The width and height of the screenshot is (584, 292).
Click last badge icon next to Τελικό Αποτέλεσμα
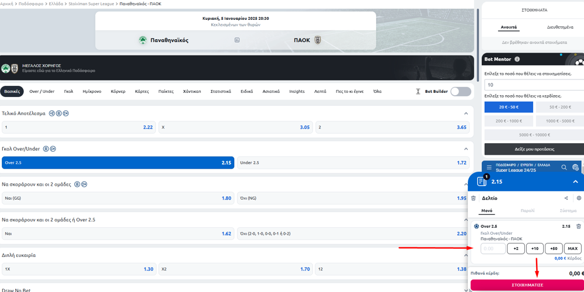tap(65, 113)
